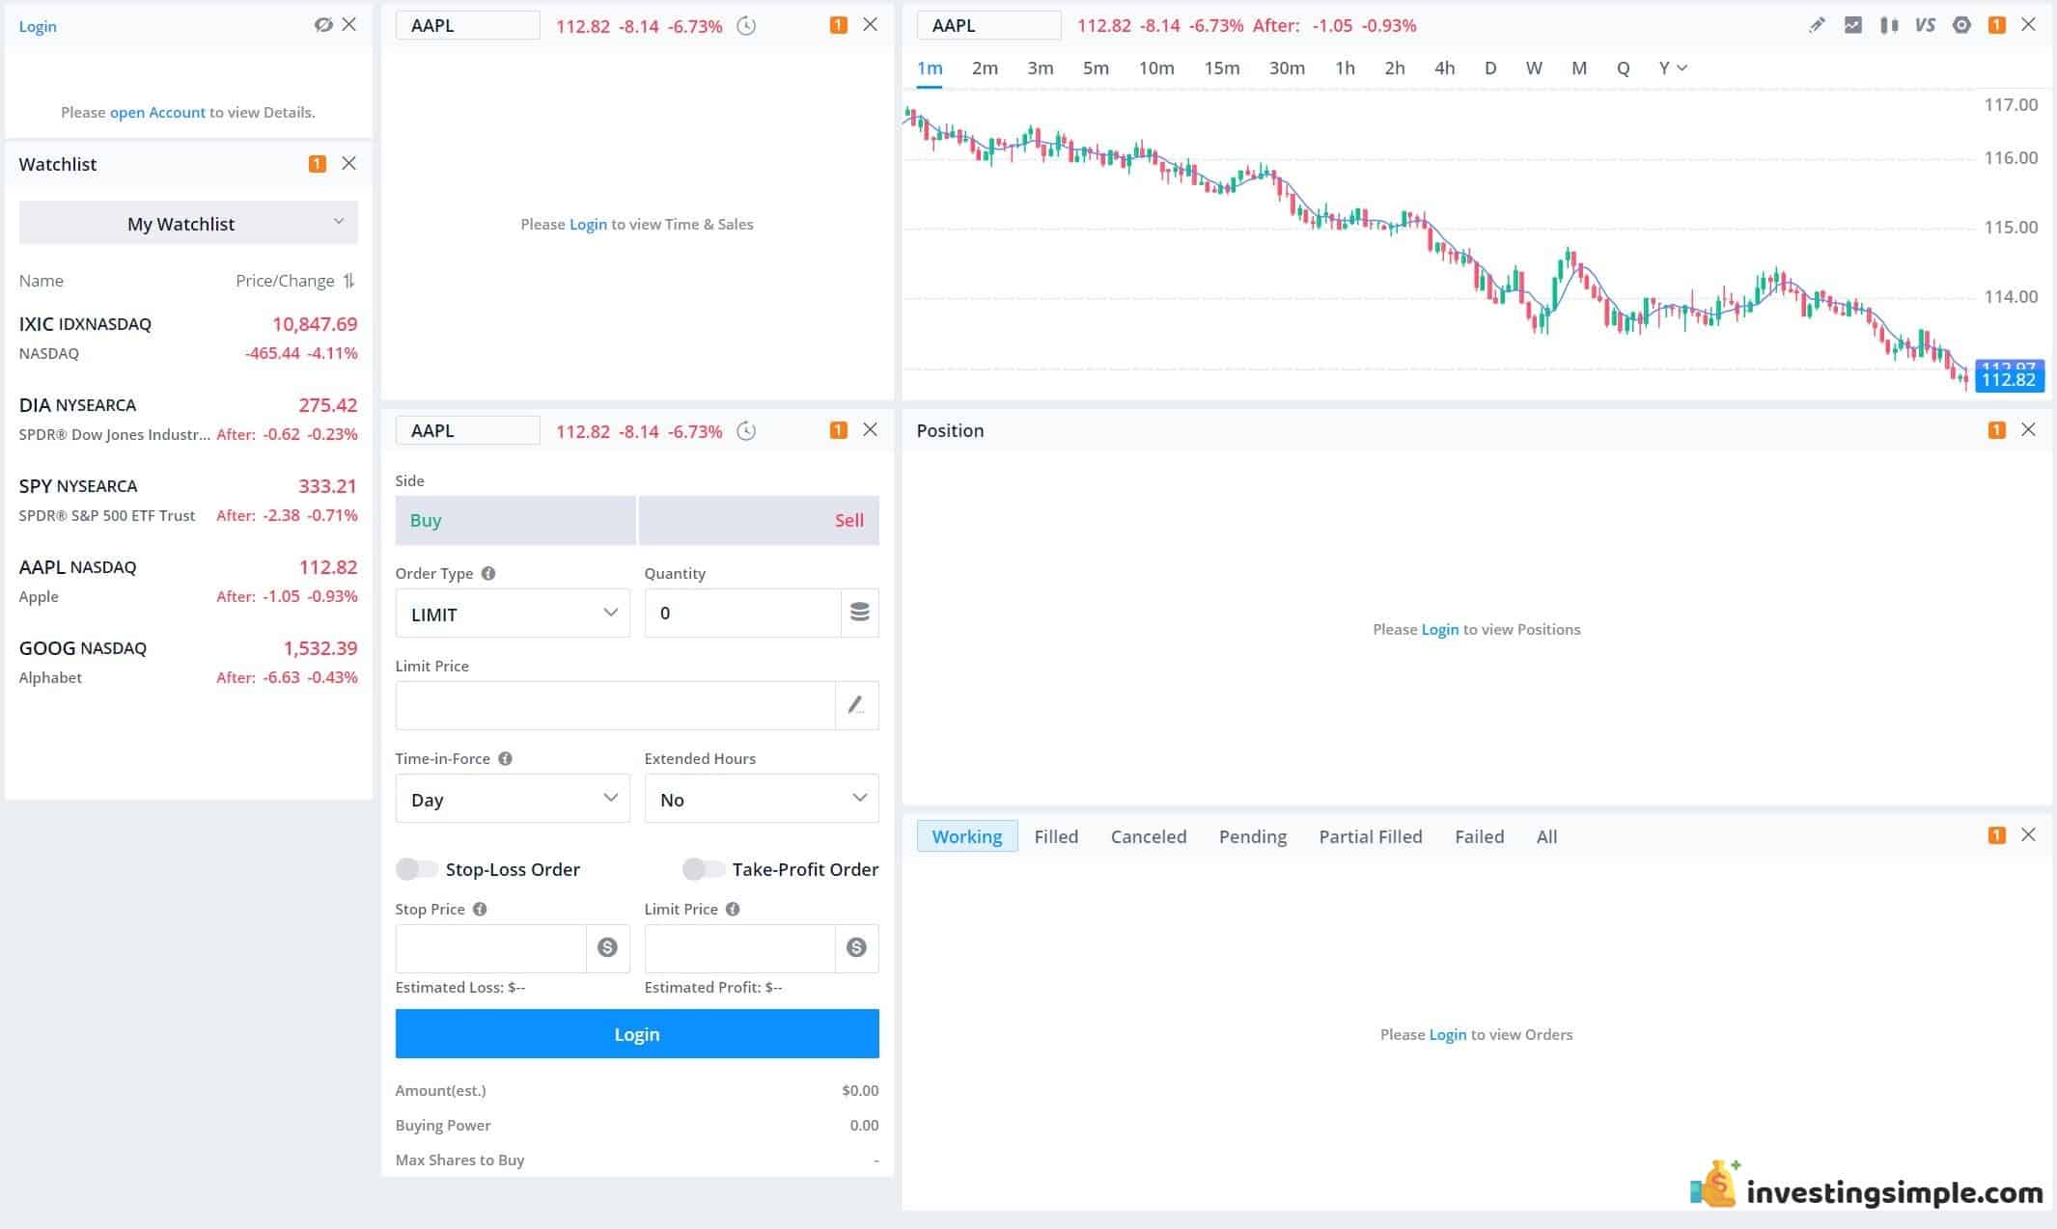Click orange link-group badge in chart panel
2057x1229 pixels.
[x=1996, y=26]
